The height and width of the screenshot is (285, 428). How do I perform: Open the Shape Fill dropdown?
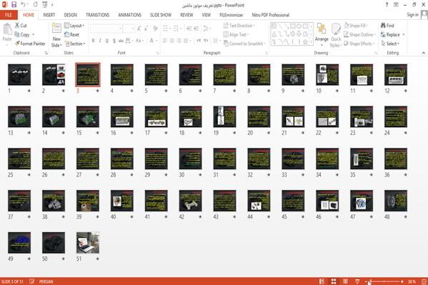click(x=355, y=26)
